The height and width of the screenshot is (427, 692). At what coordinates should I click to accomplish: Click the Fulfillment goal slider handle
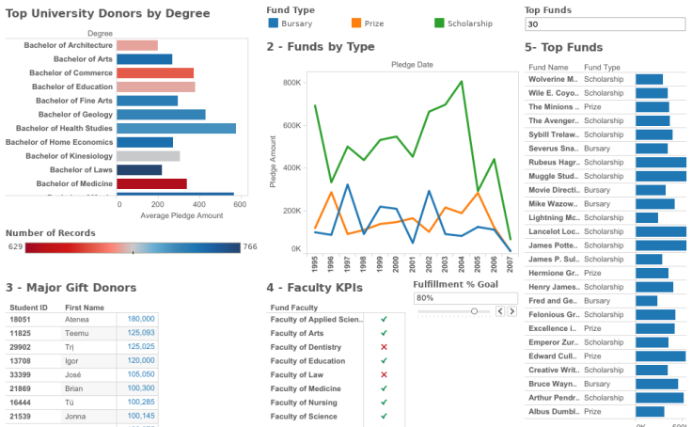click(x=474, y=311)
